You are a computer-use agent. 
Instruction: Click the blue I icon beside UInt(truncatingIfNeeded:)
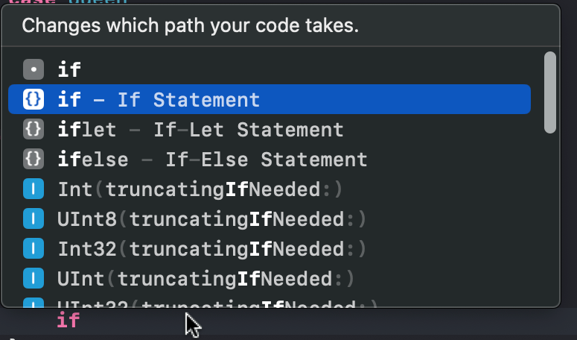34,279
